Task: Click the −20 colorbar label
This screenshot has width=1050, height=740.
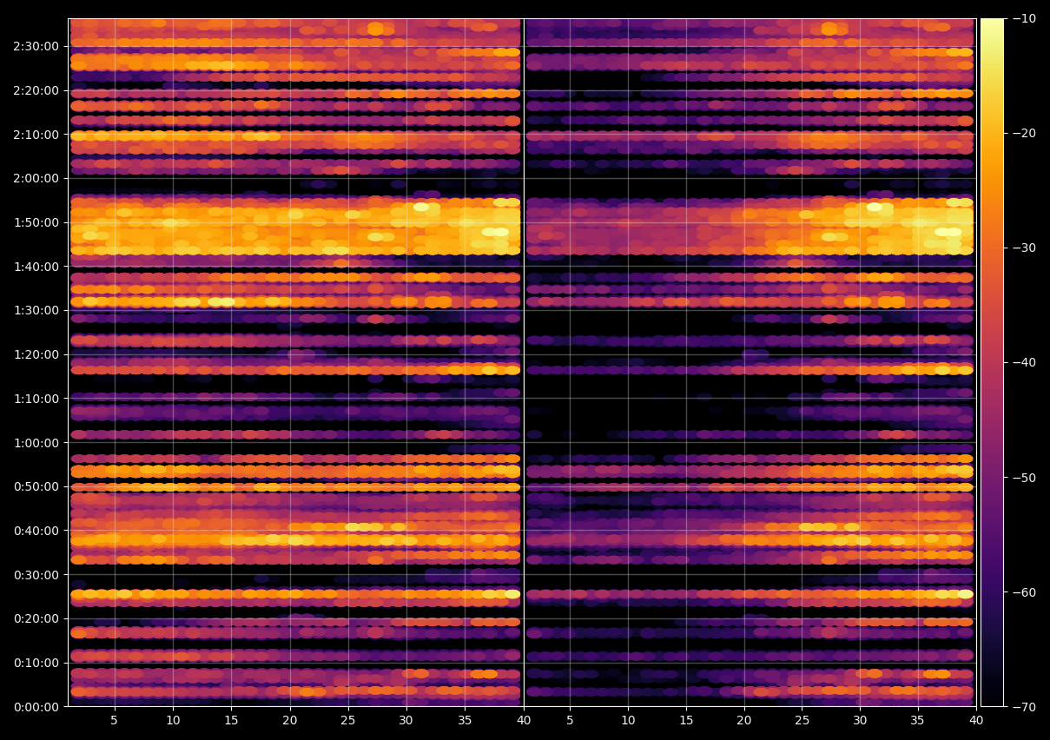Action: (1023, 133)
